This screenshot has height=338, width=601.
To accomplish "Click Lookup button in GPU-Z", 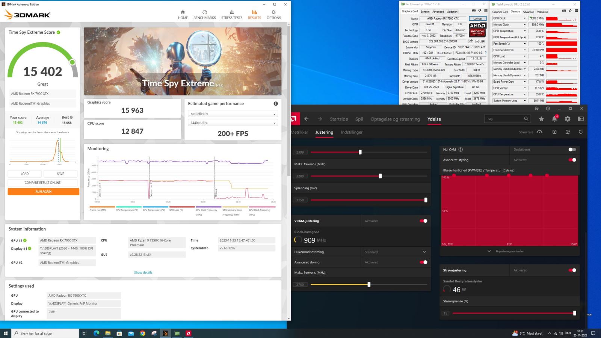I will (x=477, y=18).
